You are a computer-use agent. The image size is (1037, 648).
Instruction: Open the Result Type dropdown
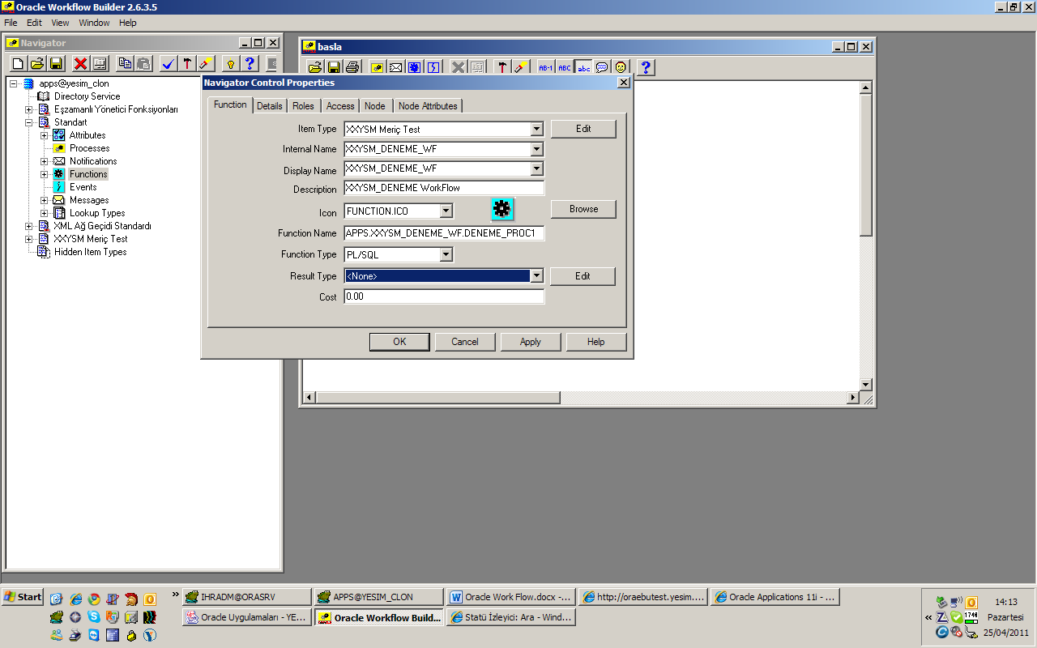(x=536, y=276)
